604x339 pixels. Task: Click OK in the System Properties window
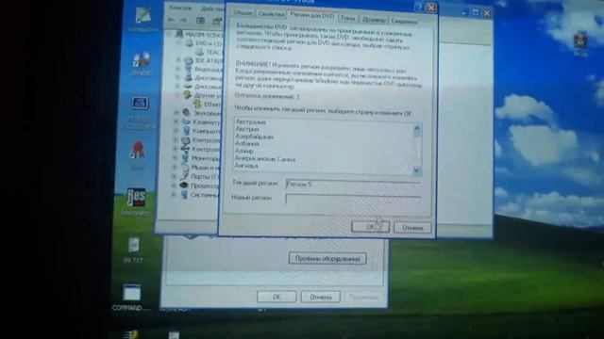click(x=277, y=297)
